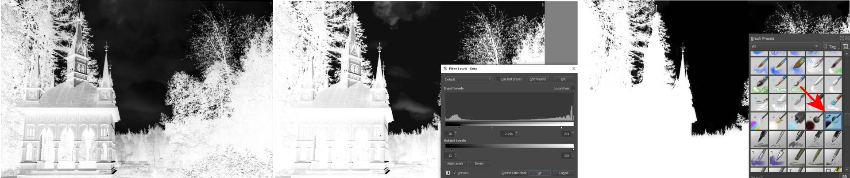
Task: Enable the Use last preset checkbox
Action: point(498,79)
